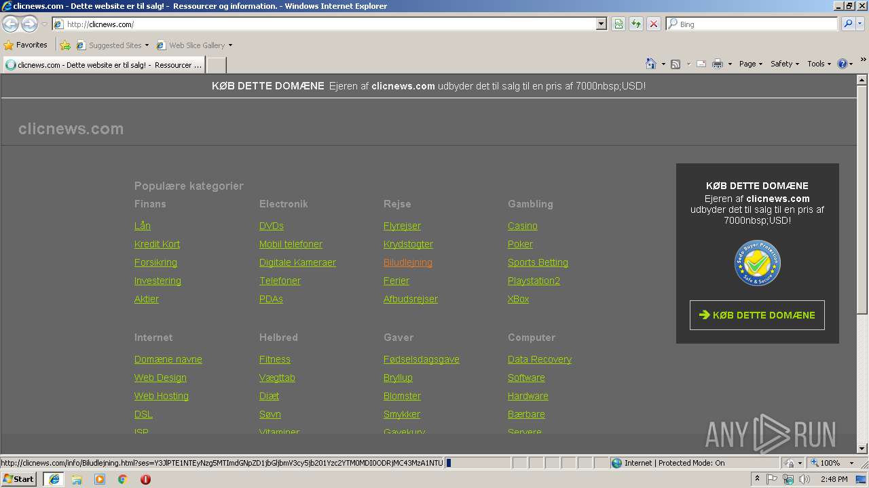Stop loading with the red X icon

click(654, 24)
